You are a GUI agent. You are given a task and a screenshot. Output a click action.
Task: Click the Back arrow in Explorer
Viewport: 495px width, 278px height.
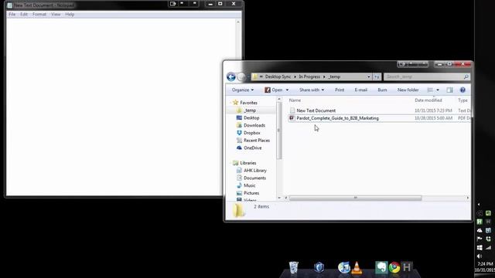point(231,76)
